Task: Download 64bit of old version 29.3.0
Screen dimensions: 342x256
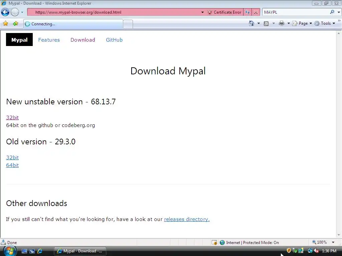Action: (12, 165)
